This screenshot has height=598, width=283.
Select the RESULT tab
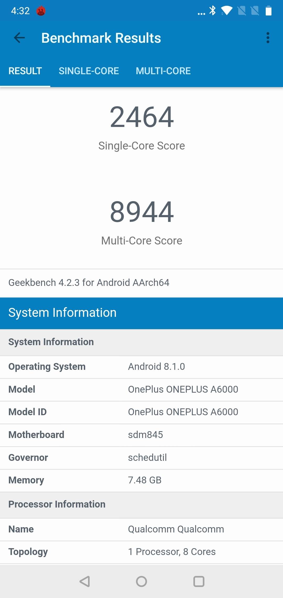click(25, 71)
